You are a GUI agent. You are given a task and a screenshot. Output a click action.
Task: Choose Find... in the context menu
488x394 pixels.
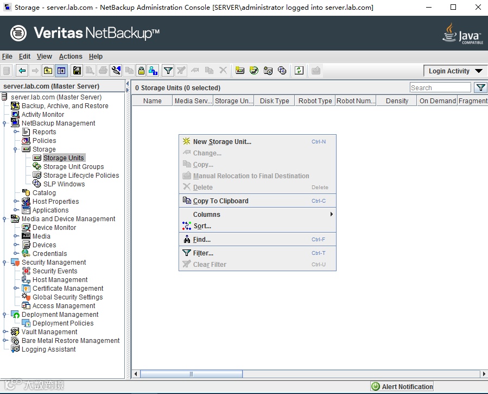(x=257, y=240)
